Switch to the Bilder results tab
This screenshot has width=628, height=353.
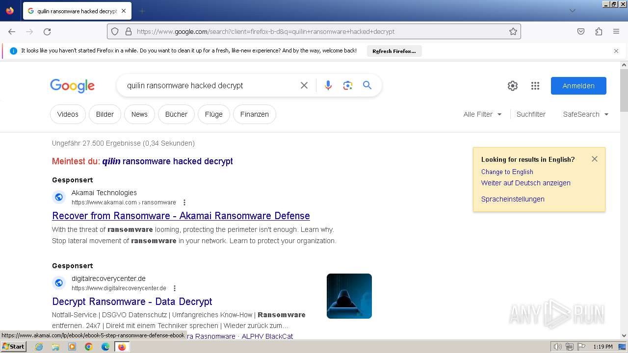[105, 114]
